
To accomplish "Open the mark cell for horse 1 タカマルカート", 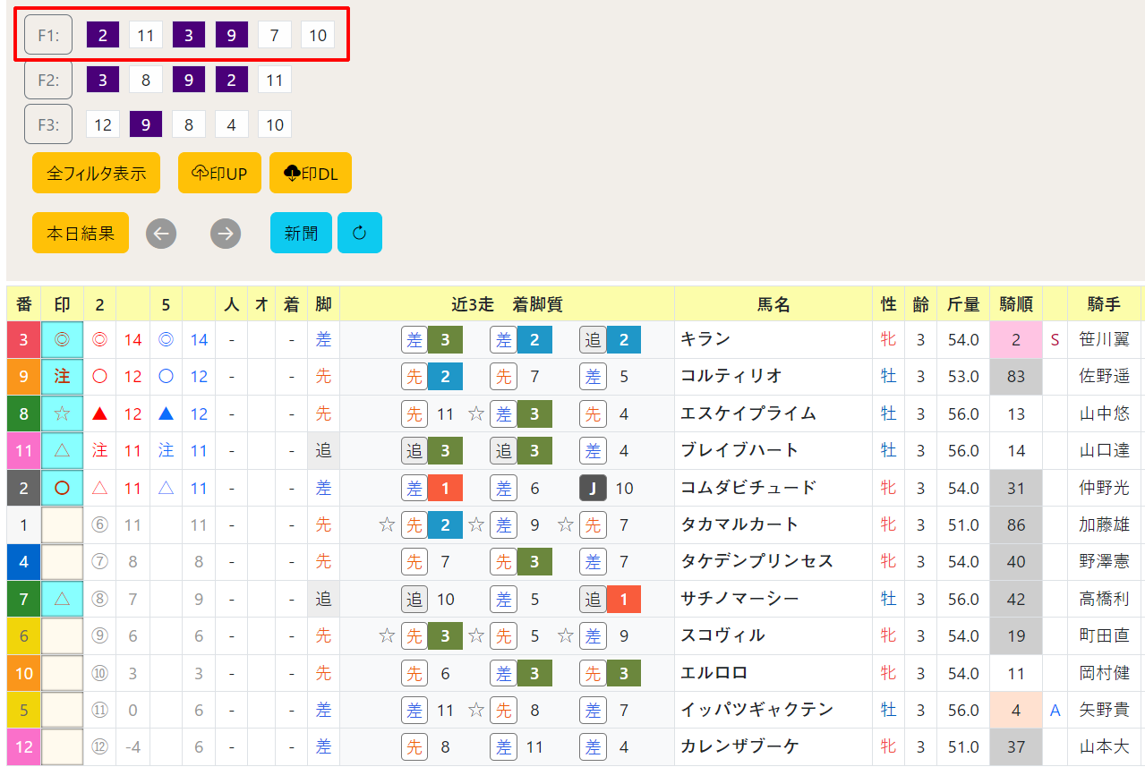I will 62,525.
